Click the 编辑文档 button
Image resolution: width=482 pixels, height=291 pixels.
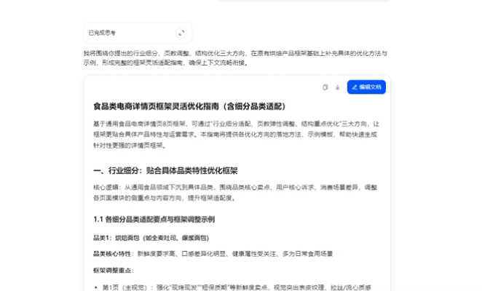coord(366,87)
